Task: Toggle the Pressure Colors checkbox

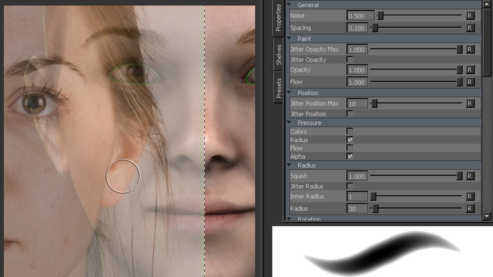Action: click(x=350, y=131)
